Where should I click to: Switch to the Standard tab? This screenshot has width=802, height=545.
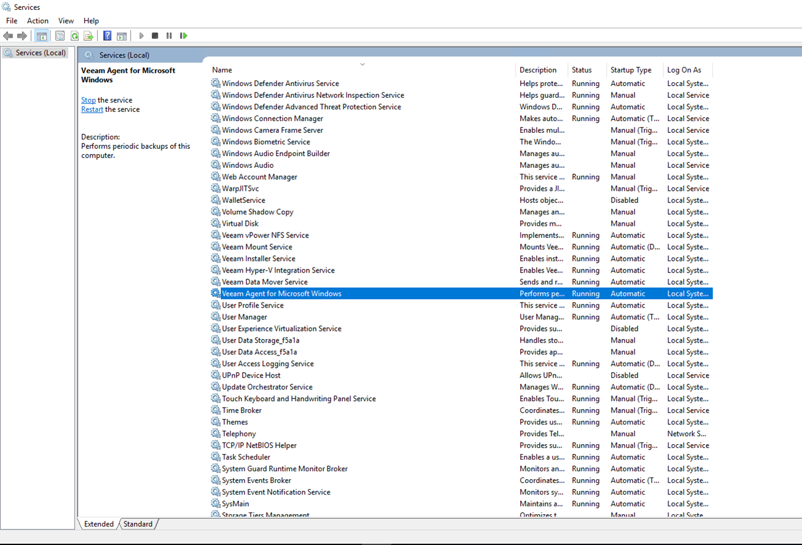138,524
